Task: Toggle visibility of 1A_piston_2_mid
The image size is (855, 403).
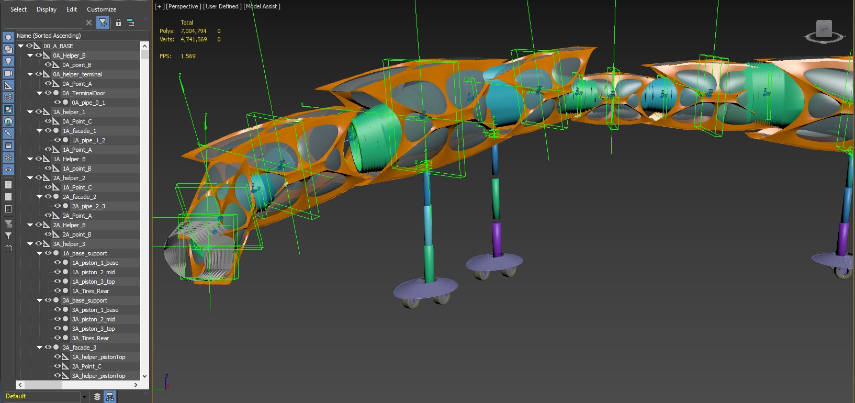Action: [x=58, y=272]
